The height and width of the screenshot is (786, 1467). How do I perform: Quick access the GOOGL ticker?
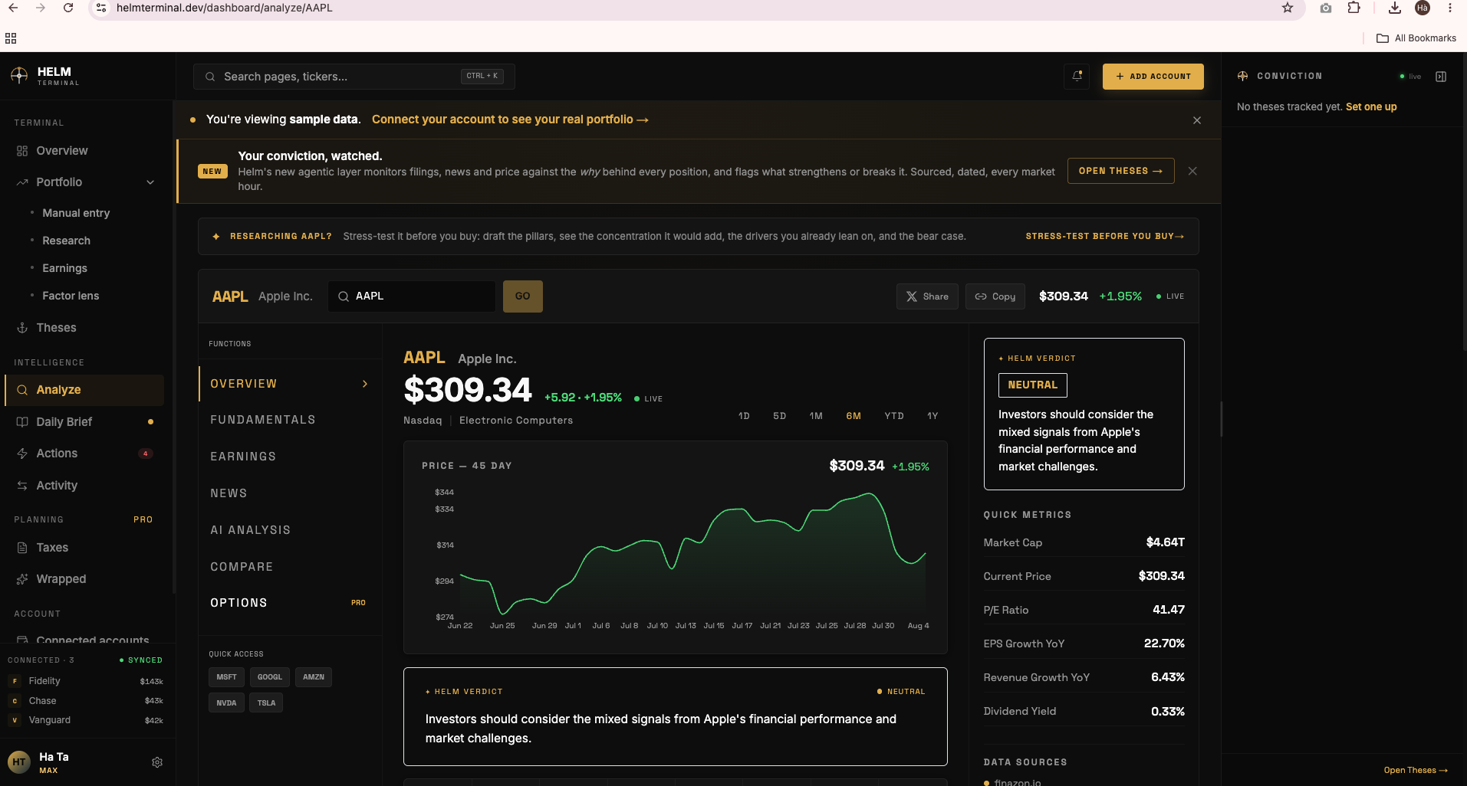270,677
